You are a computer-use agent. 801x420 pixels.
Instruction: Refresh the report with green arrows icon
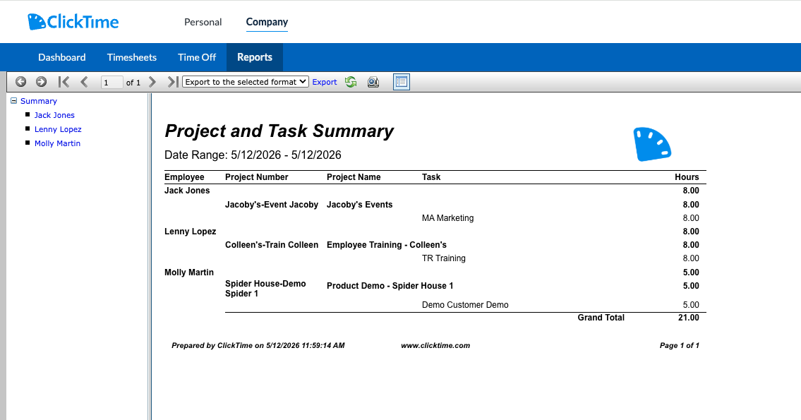pos(351,82)
